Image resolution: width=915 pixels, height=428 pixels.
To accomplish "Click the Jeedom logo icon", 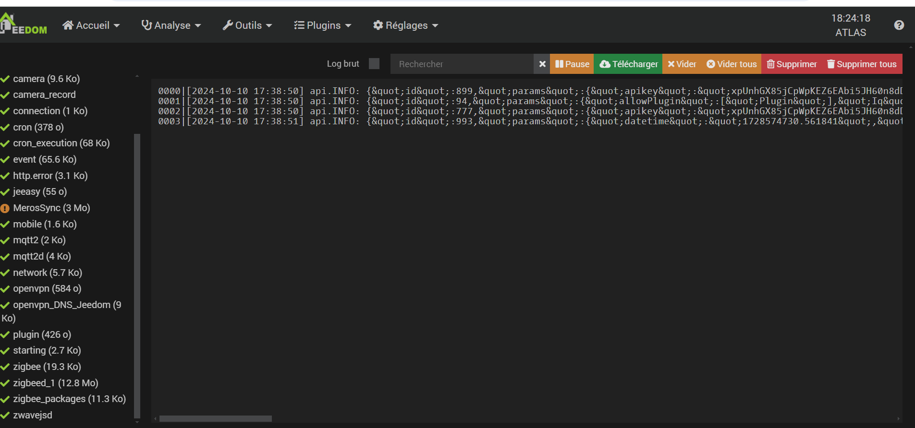I will point(23,24).
